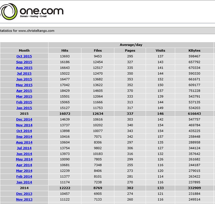
Task: Click the Jul 2014 visits value 127
Action: pyautogui.click(x=160, y=148)
